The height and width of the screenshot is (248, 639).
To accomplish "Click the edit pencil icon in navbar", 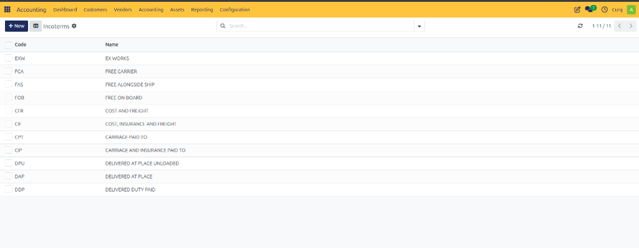I will tap(577, 9).
